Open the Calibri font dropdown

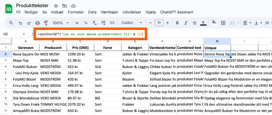point(132,23)
